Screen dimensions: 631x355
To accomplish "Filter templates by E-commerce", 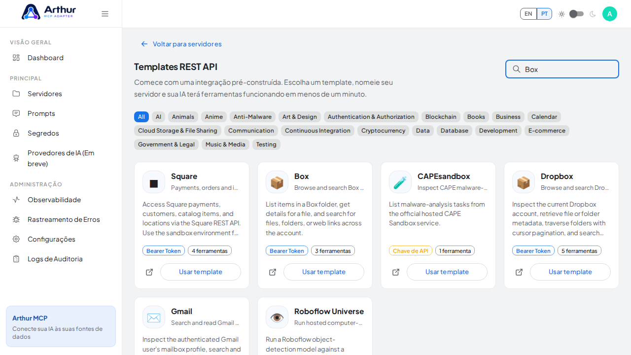I will (x=547, y=131).
